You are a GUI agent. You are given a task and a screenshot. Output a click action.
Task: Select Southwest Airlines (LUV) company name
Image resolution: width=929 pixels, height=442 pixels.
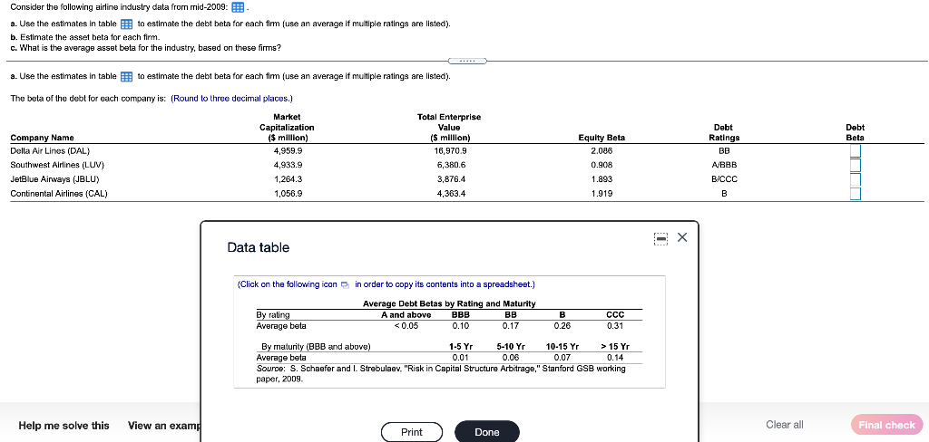pyautogui.click(x=57, y=165)
